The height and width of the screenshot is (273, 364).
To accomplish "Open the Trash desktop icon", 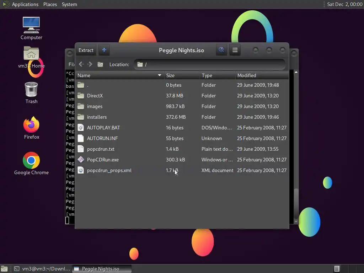I will (31, 93).
